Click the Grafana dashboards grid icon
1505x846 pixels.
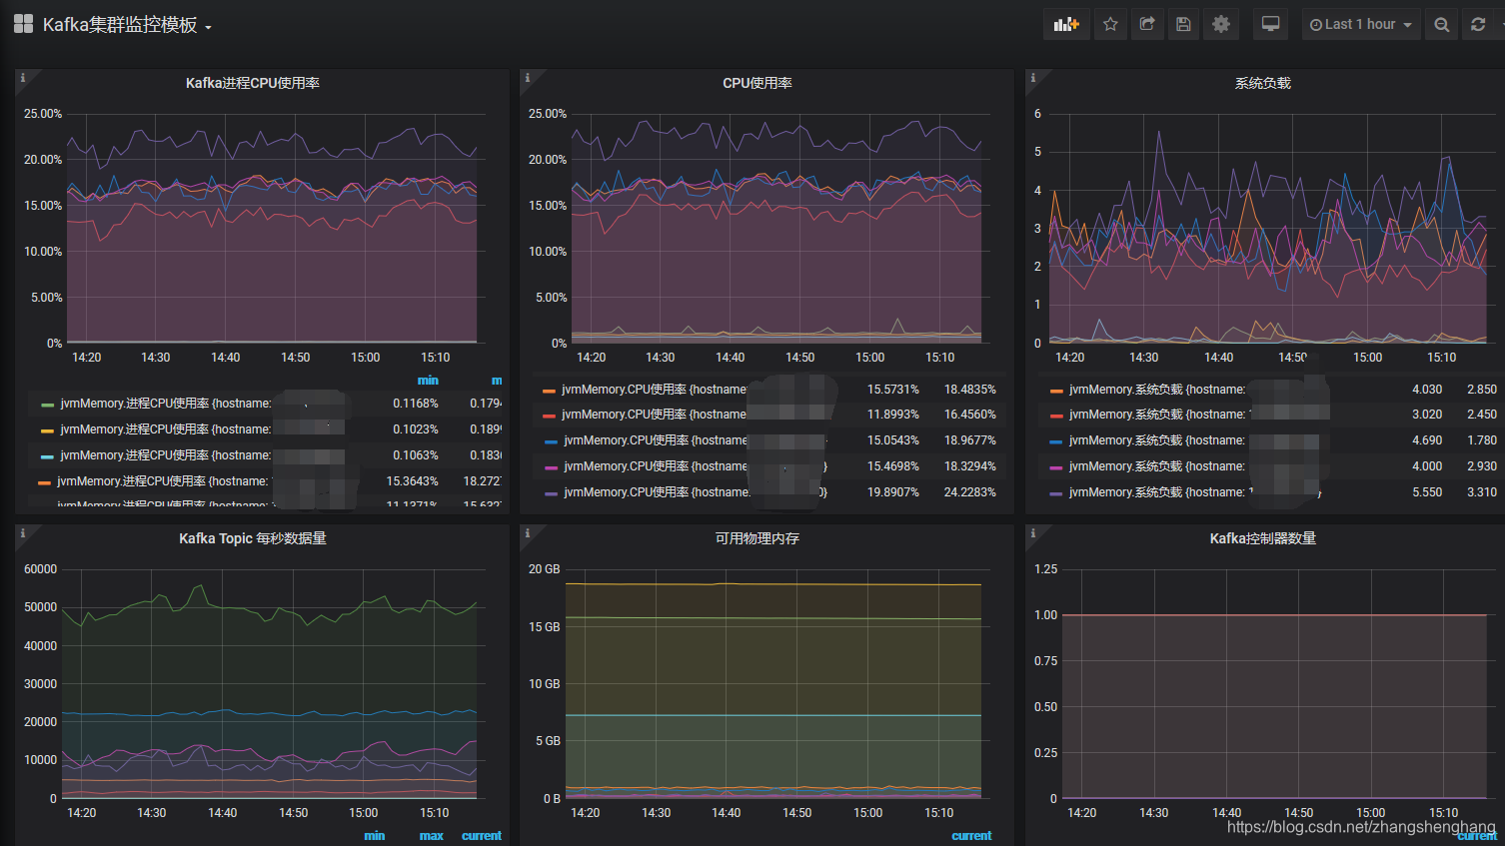[x=23, y=24]
